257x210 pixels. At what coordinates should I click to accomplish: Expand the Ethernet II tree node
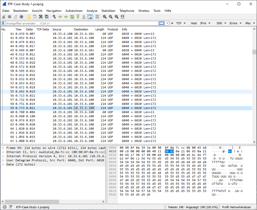3,152
